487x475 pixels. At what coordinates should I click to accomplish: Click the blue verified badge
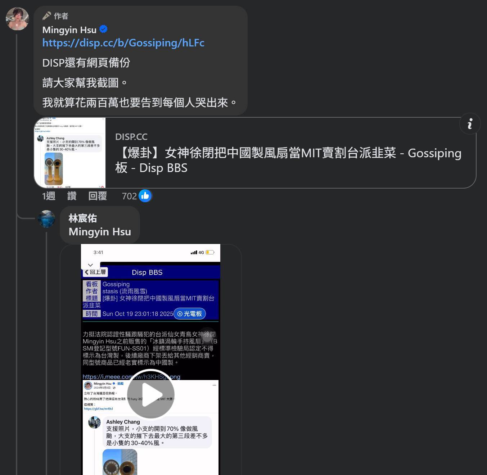coord(103,29)
